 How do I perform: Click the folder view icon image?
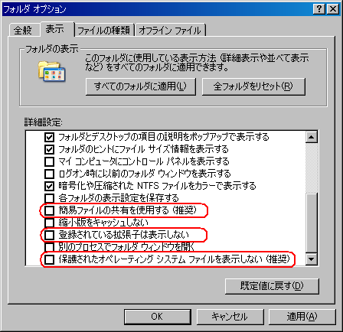[x=52, y=71]
